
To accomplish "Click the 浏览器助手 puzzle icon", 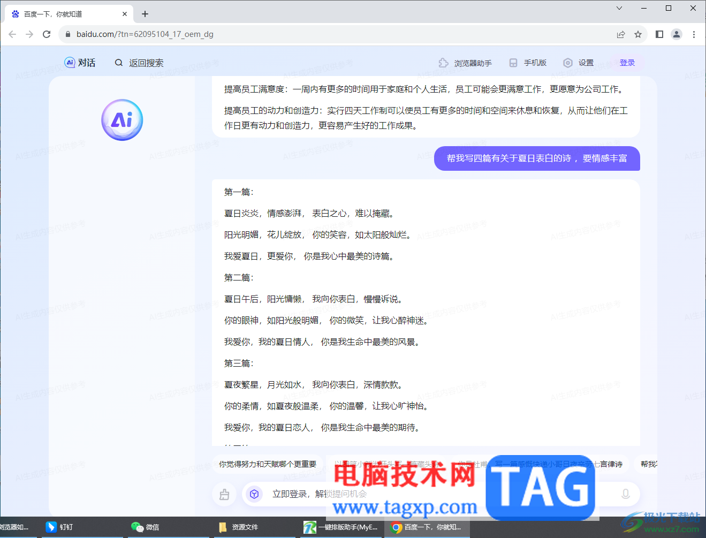I will tap(443, 63).
